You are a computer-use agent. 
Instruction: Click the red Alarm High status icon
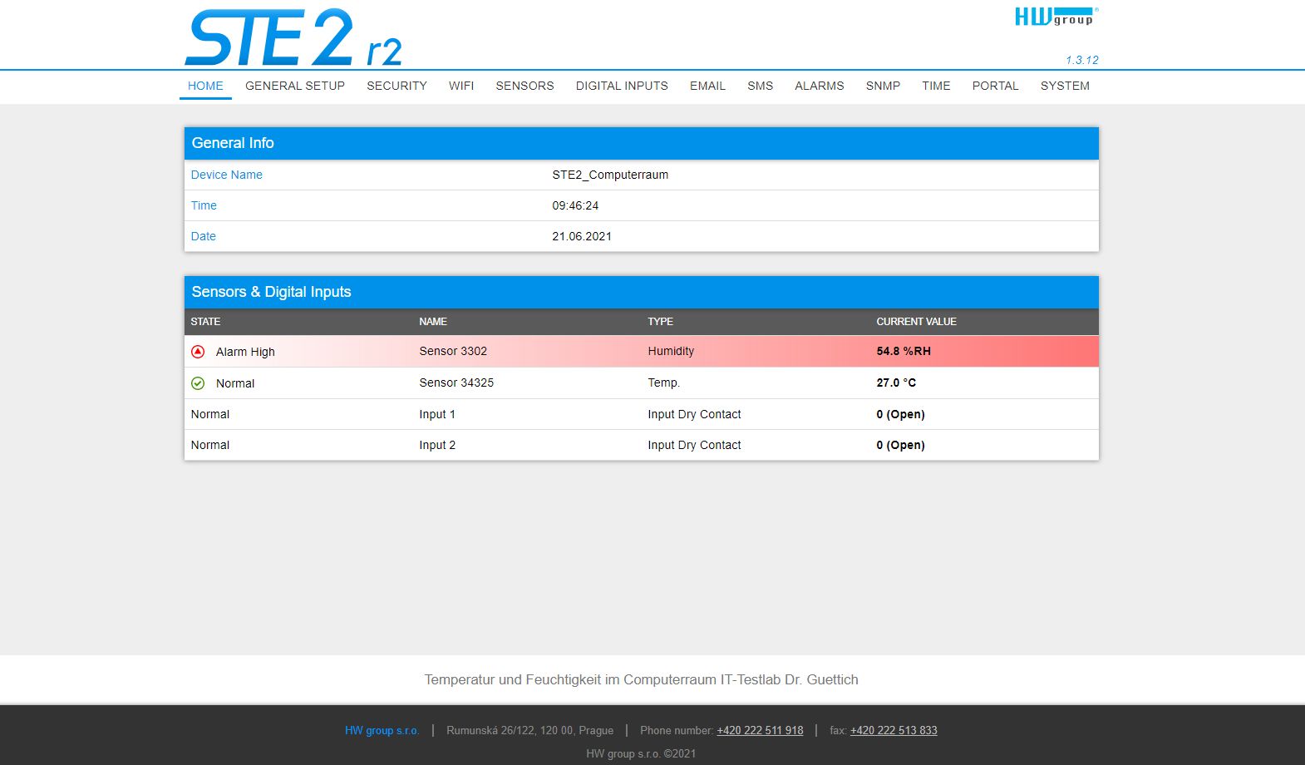[x=198, y=352]
